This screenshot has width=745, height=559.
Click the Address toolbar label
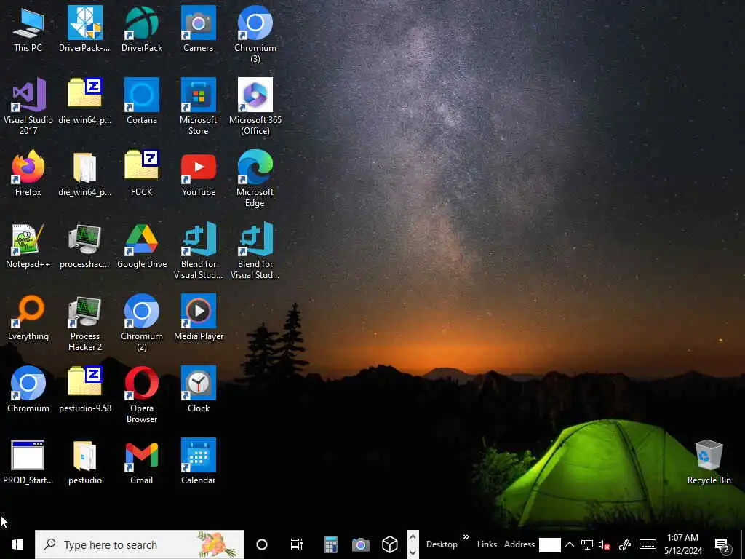(519, 544)
